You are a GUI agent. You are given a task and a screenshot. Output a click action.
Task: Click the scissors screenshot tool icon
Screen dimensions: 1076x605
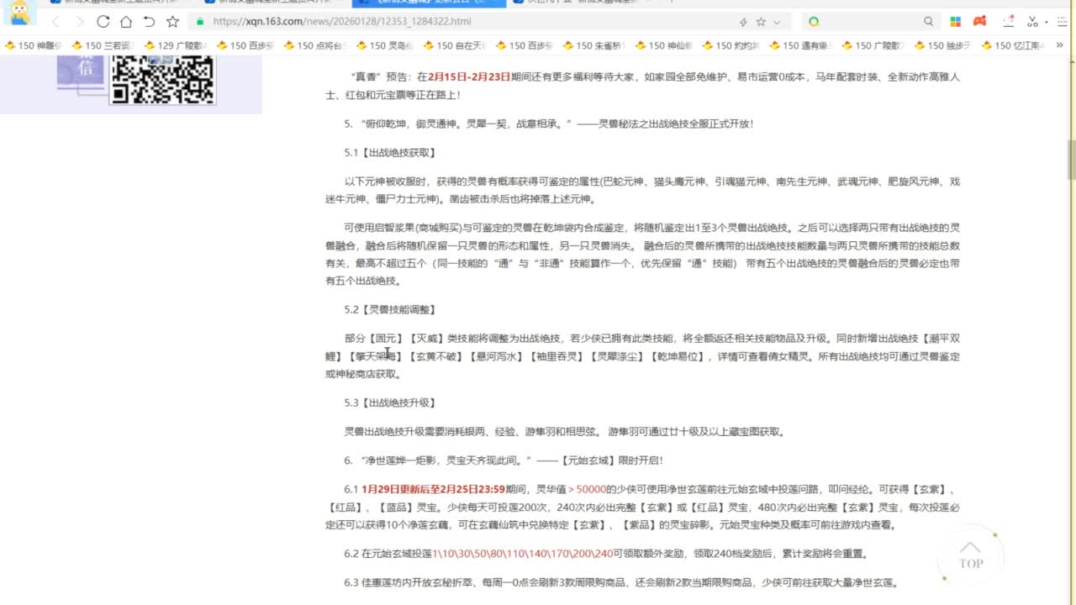1032,22
